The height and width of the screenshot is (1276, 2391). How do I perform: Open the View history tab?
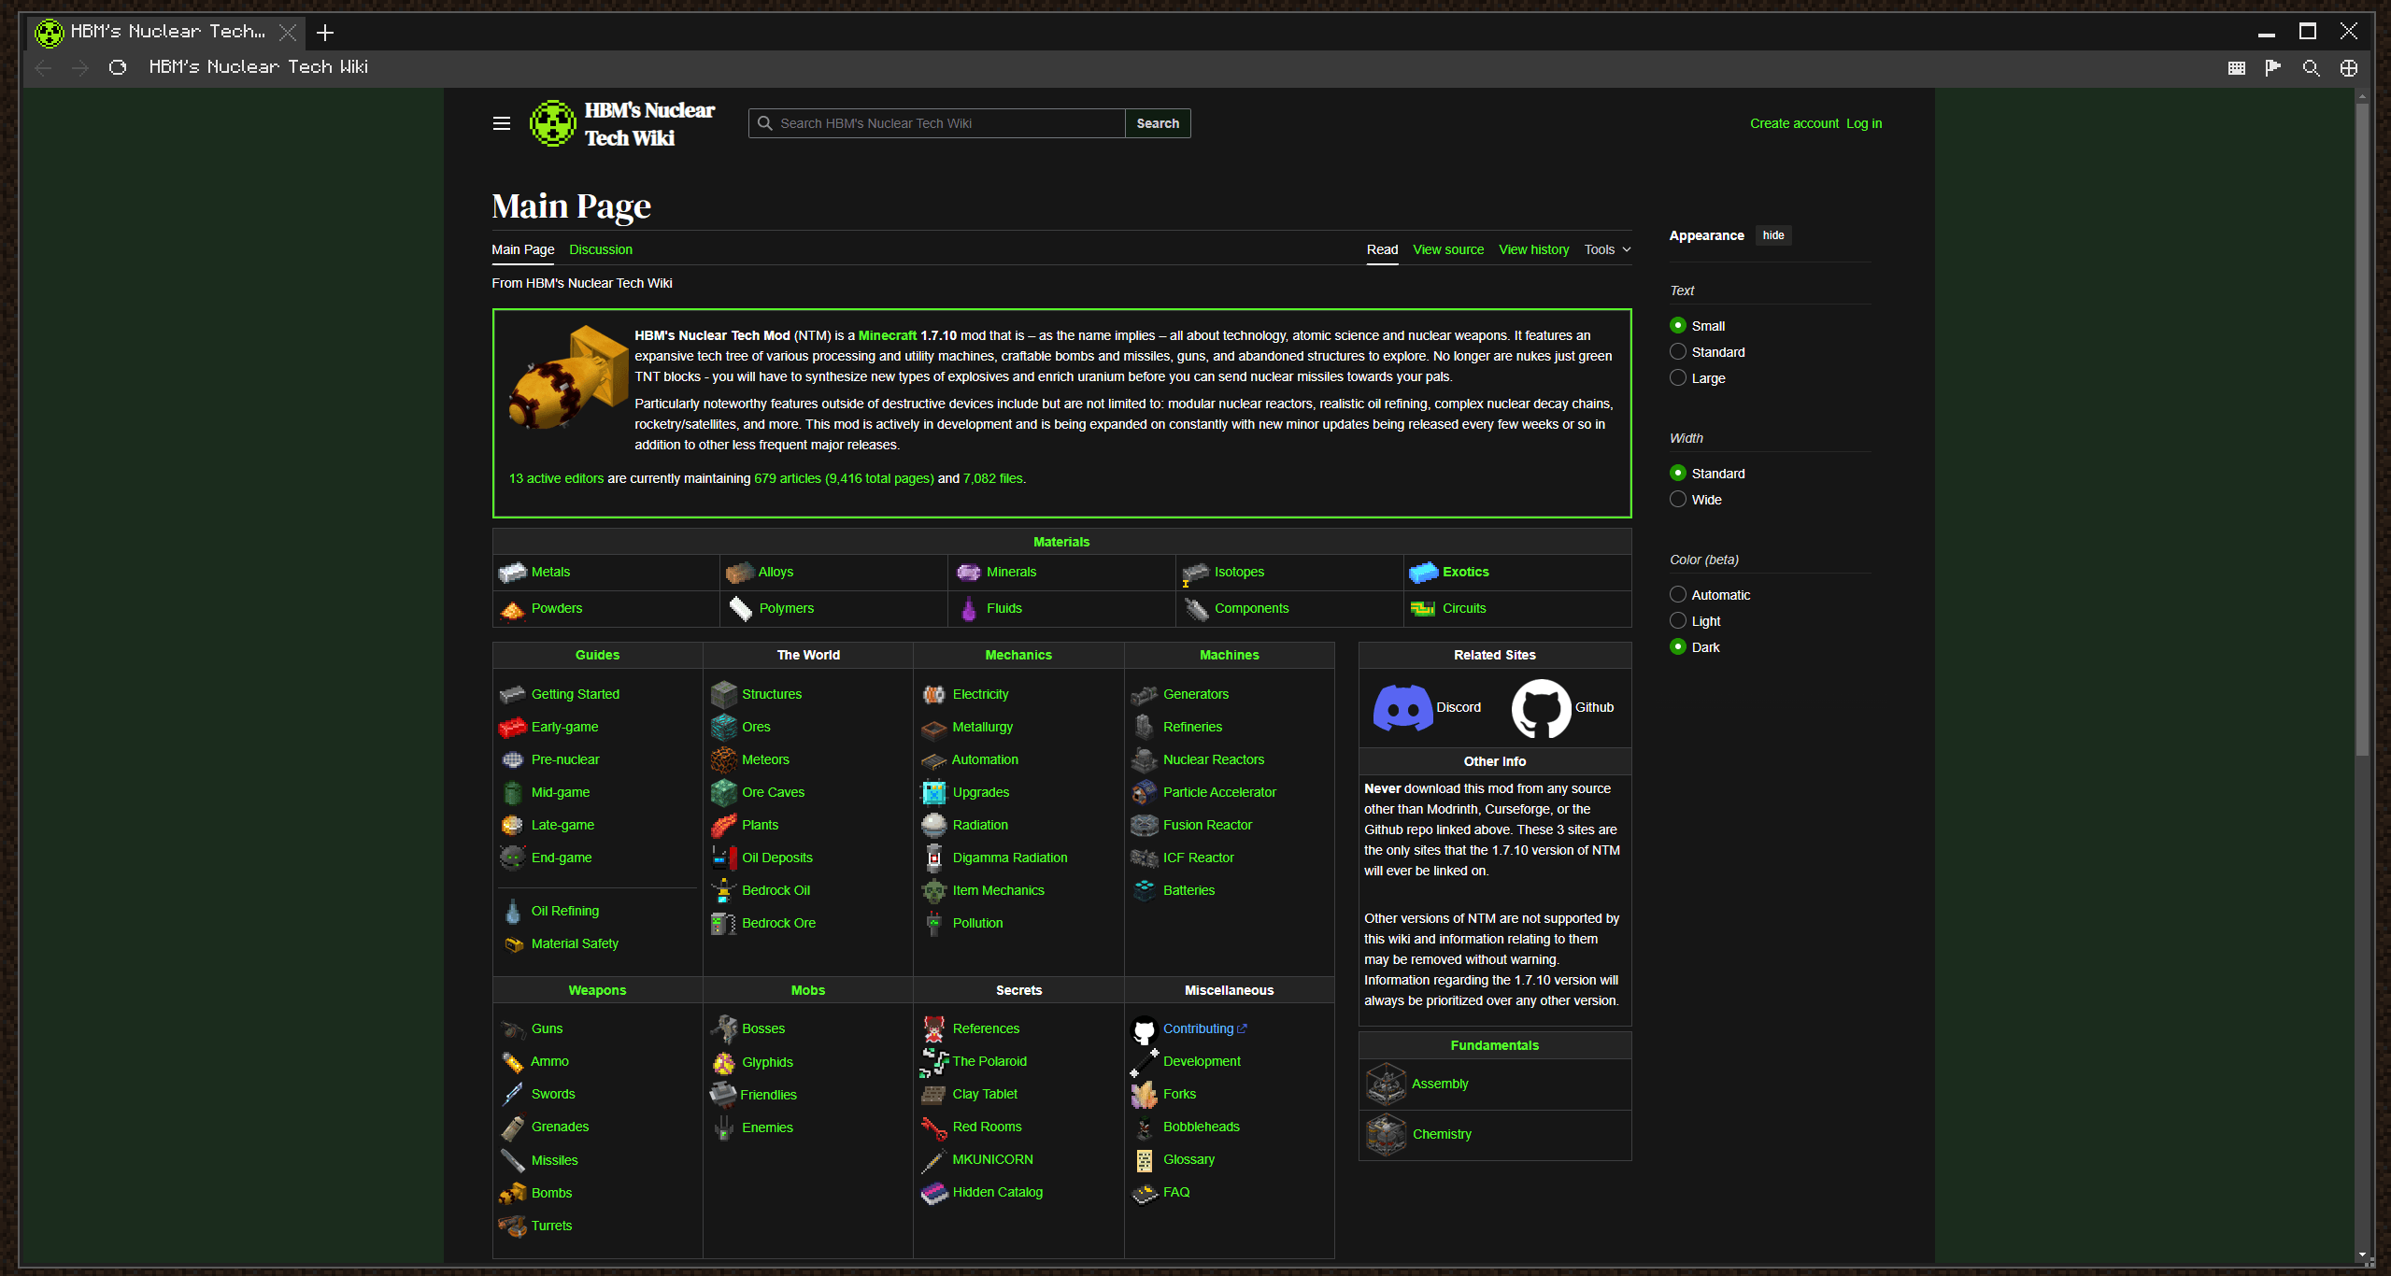[x=1533, y=249]
